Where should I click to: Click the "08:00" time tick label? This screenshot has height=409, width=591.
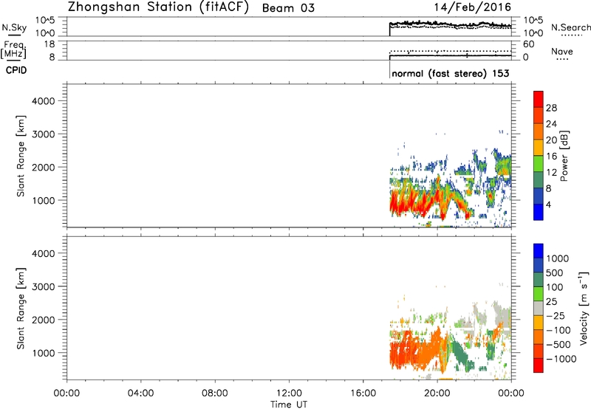[x=215, y=393]
